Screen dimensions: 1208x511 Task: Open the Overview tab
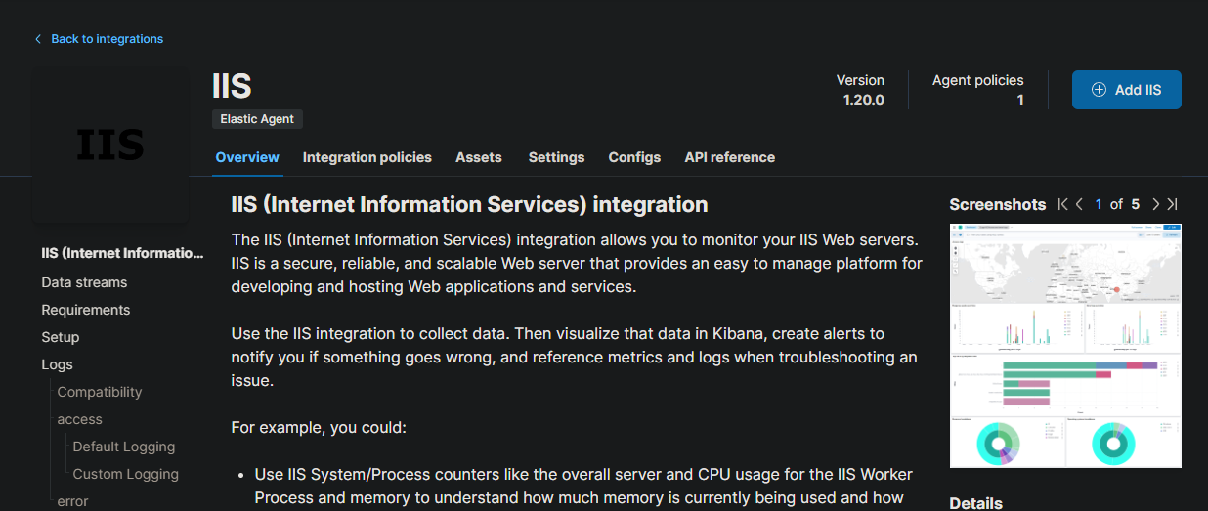247,157
